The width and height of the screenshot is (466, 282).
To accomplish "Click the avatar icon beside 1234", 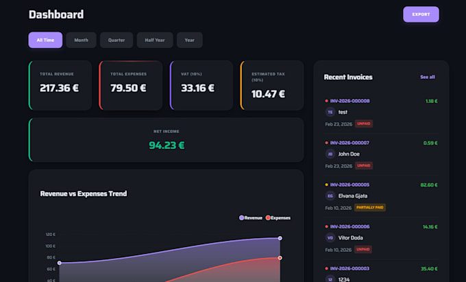I will pos(330,279).
